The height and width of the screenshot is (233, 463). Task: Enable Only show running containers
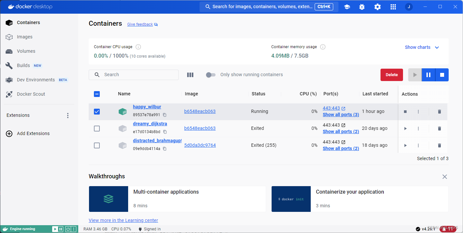(x=211, y=75)
